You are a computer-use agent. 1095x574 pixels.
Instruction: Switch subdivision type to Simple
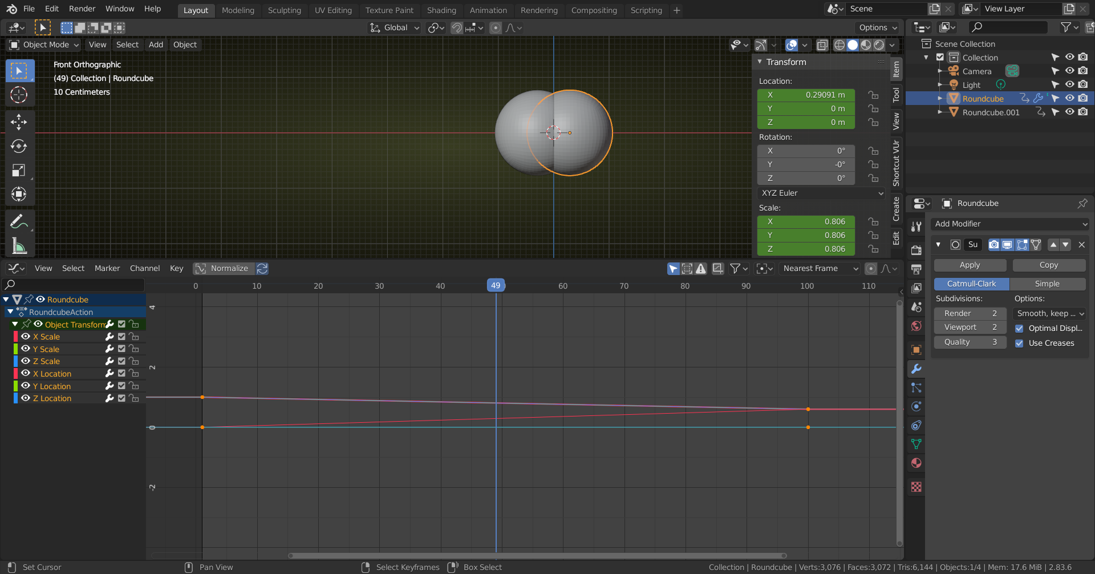pos(1047,284)
